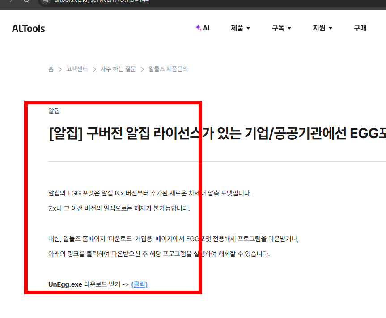Click the AI sparkle icon in the navigation
386x318 pixels.
[x=198, y=28]
